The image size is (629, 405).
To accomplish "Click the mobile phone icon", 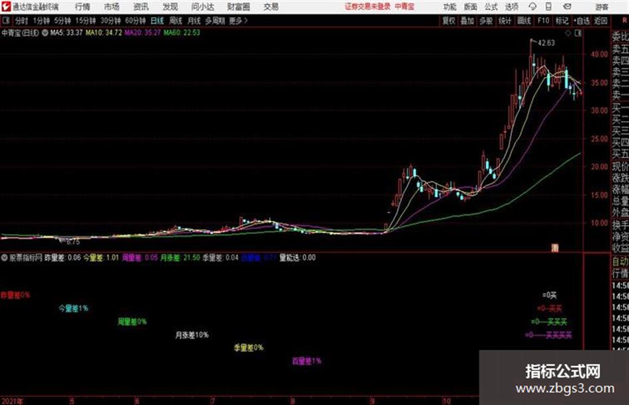I will tap(548, 7).
